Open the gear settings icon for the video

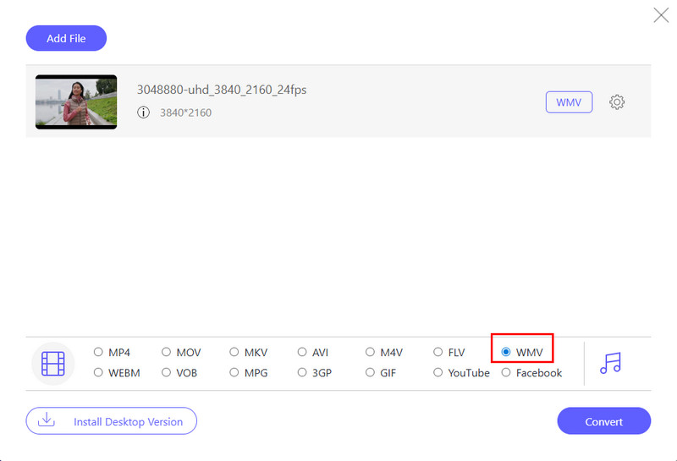(x=617, y=102)
